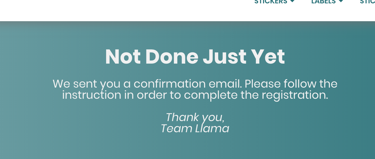Select the partially visible menu right of Labels
The width and height of the screenshot is (375, 159).
tap(367, 2)
